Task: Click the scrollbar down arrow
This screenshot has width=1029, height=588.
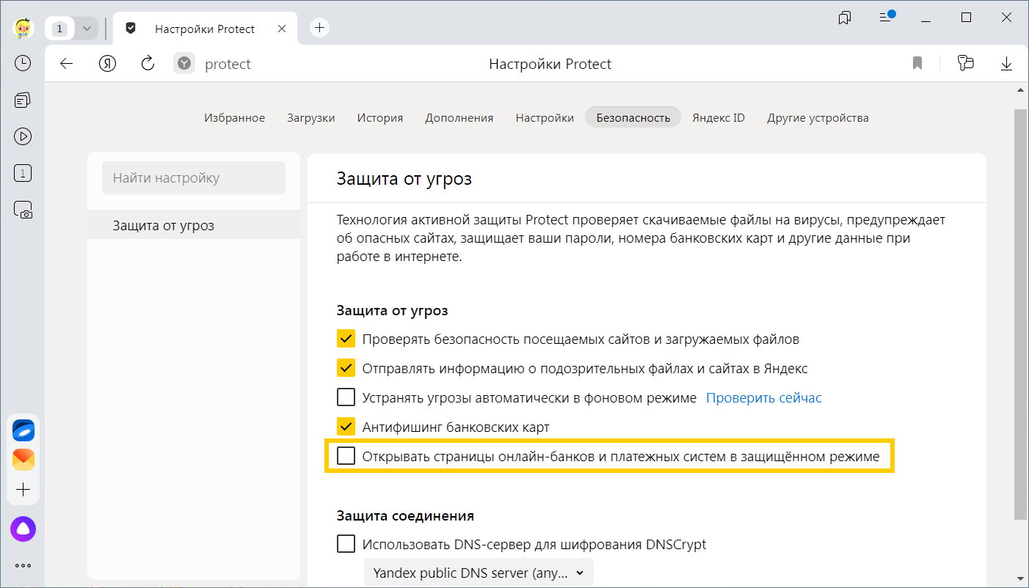Action: pyautogui.click(x=1020, y=578)
